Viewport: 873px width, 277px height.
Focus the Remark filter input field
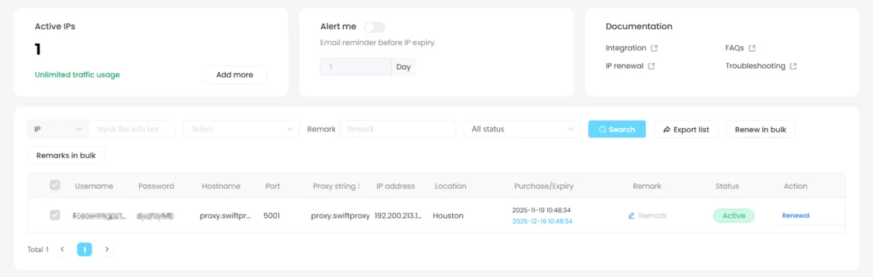[x=397, y=129]
